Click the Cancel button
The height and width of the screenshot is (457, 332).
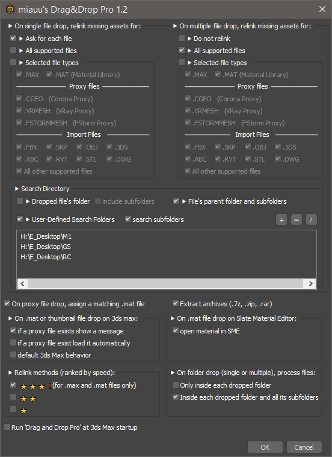tap(304, 447)
